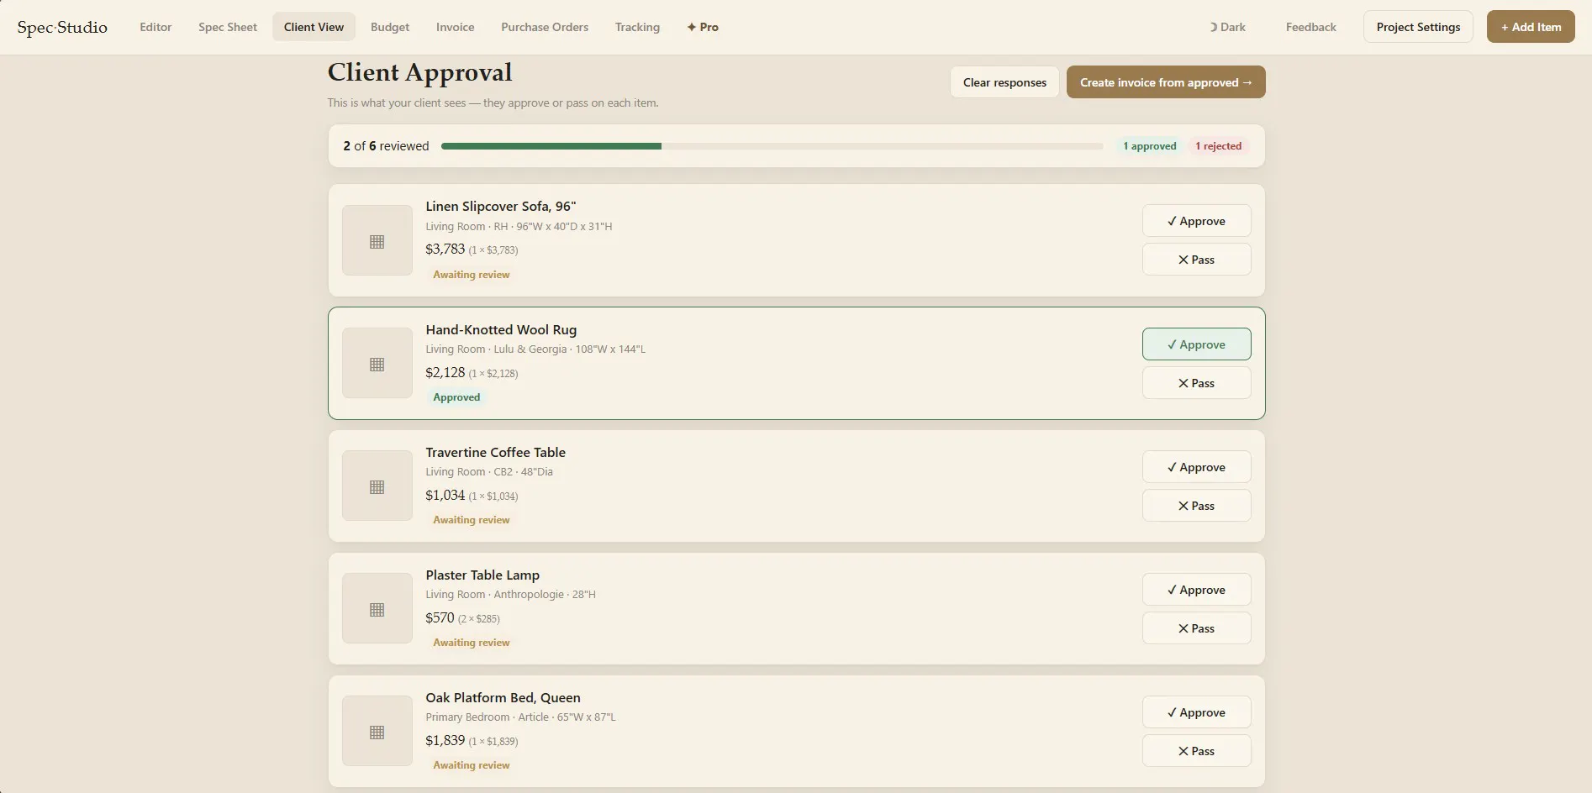
Task: Pass on the Plaster Table Lamp
Action: coord(1196,628)
